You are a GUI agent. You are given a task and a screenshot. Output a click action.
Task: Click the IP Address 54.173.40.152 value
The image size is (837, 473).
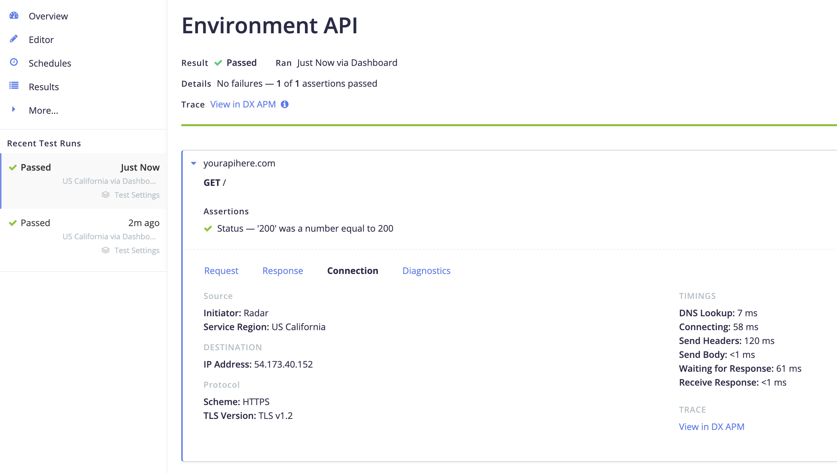click(x=283, y=364)
